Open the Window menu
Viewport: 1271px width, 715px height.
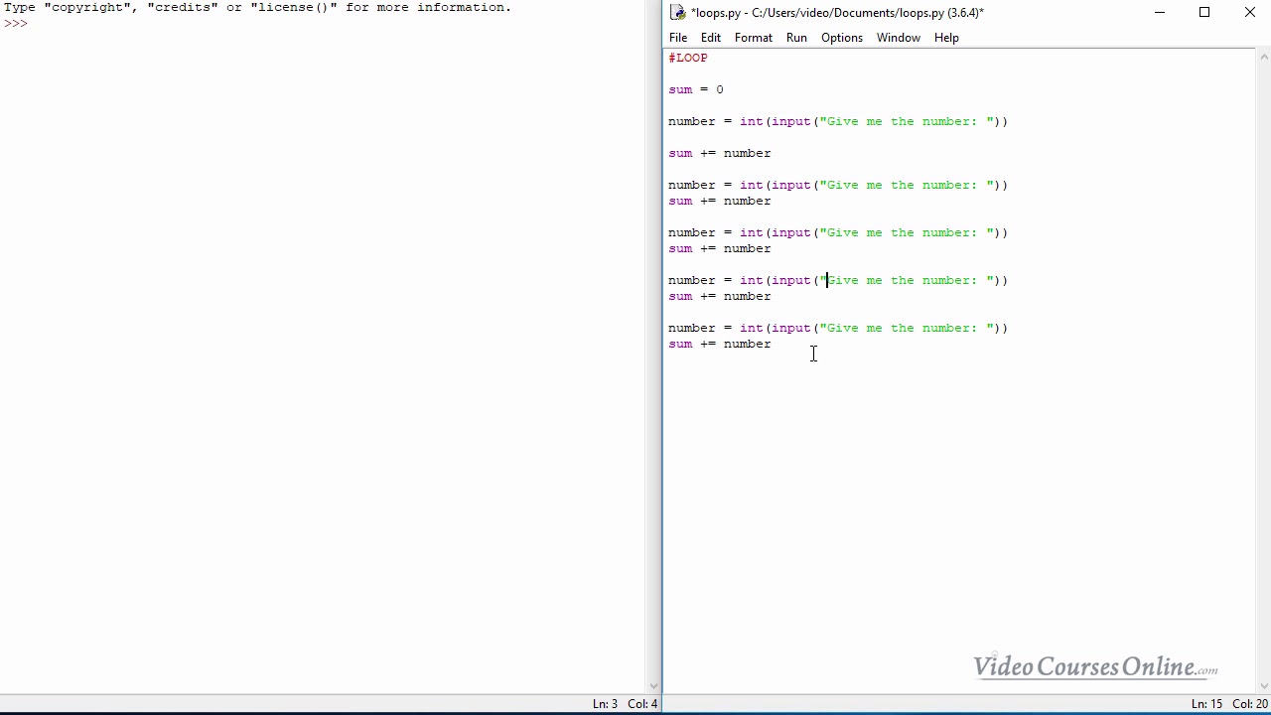click(x=899, y=38)
